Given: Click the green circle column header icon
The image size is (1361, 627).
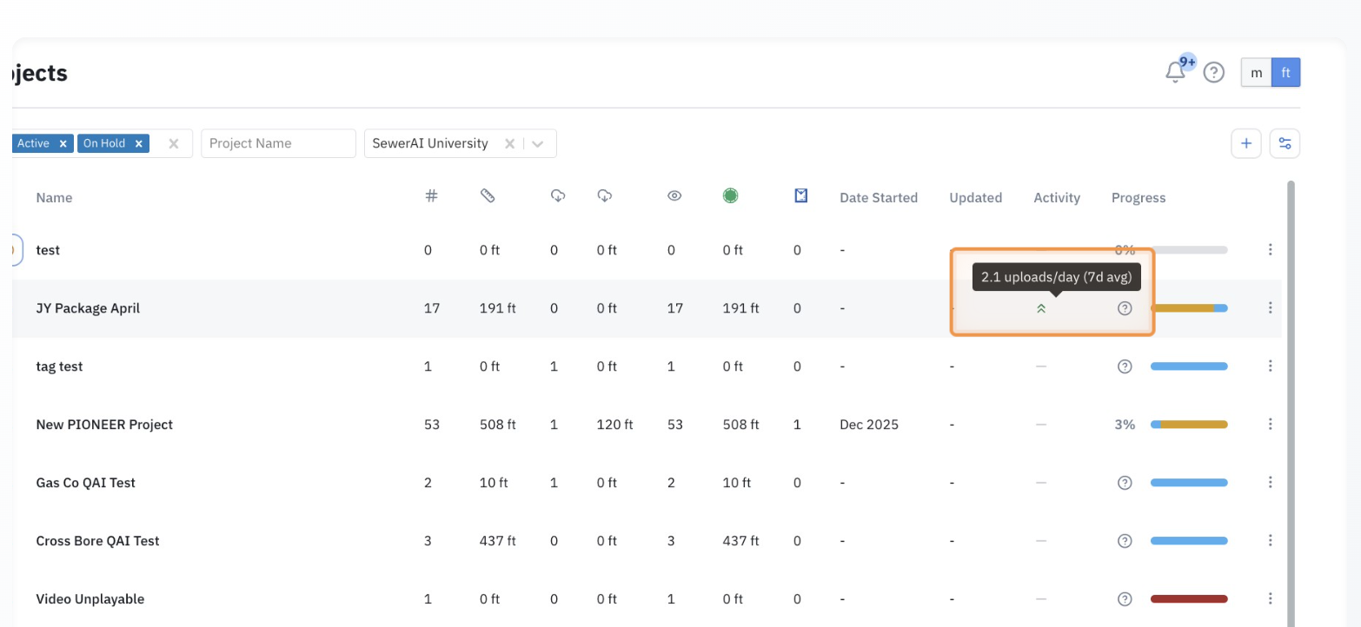Looking at the screenshot, I should pos(730,196).
